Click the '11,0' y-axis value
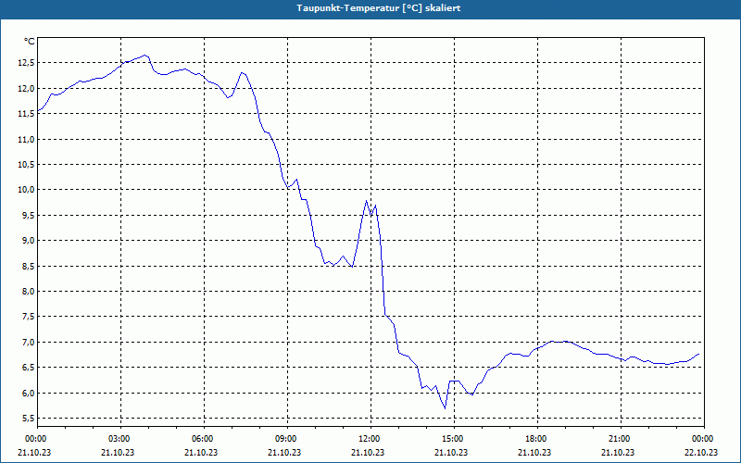The height and width of the screenshot is (463, 741). point(27,140)
